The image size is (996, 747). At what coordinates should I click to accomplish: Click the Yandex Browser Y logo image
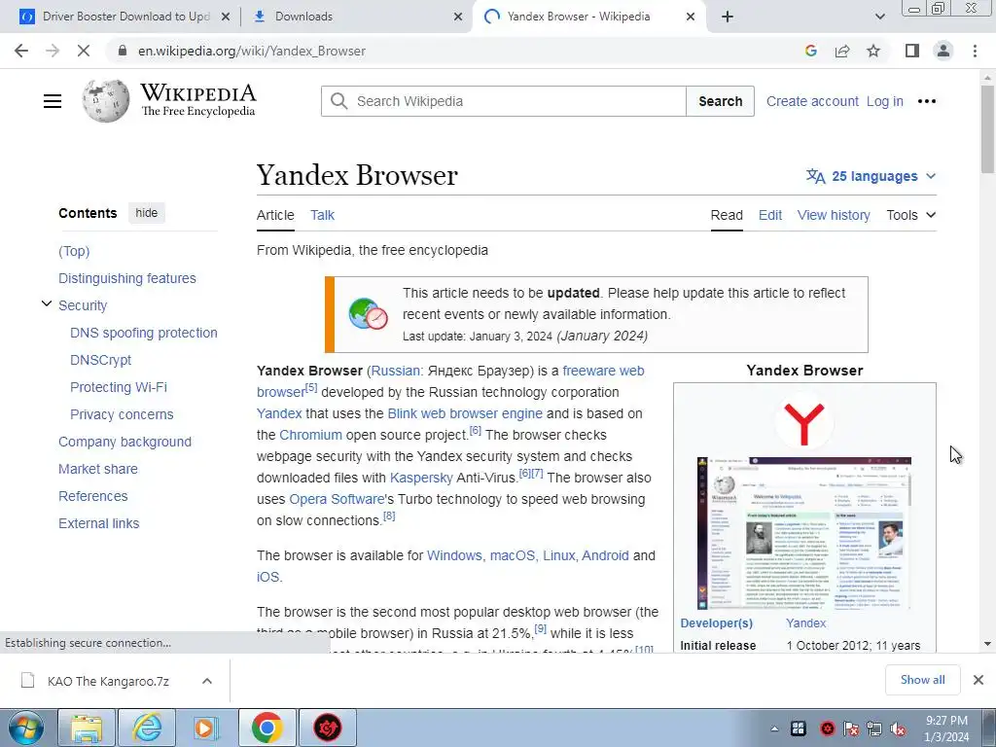pyautogui.click(x=804, y=422)
